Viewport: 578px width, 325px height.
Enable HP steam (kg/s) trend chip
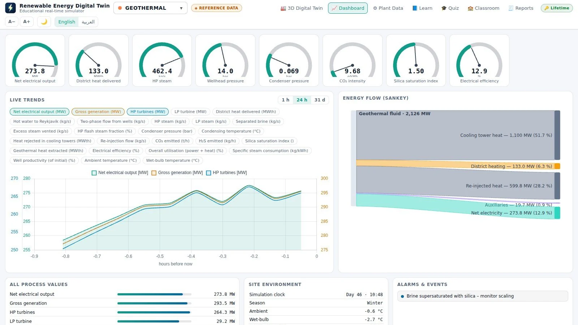pyautogui.click(x=170, y=121)
